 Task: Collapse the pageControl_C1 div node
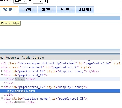tap(2, 75)
